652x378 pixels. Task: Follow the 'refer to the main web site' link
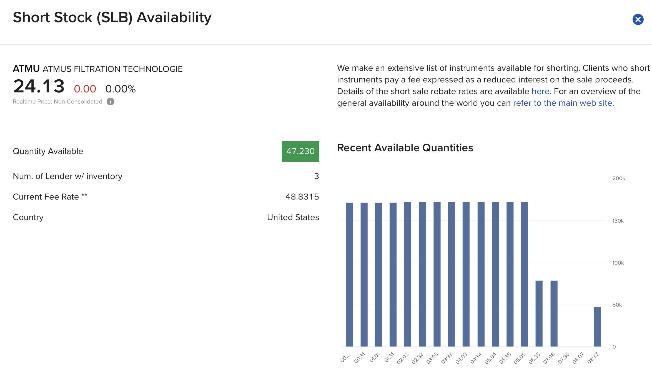click(563, 103)
